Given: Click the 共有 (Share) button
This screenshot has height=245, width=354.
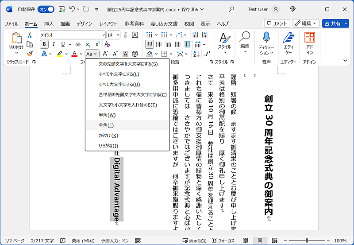Looking at the screenshot, I should [335, 23].
